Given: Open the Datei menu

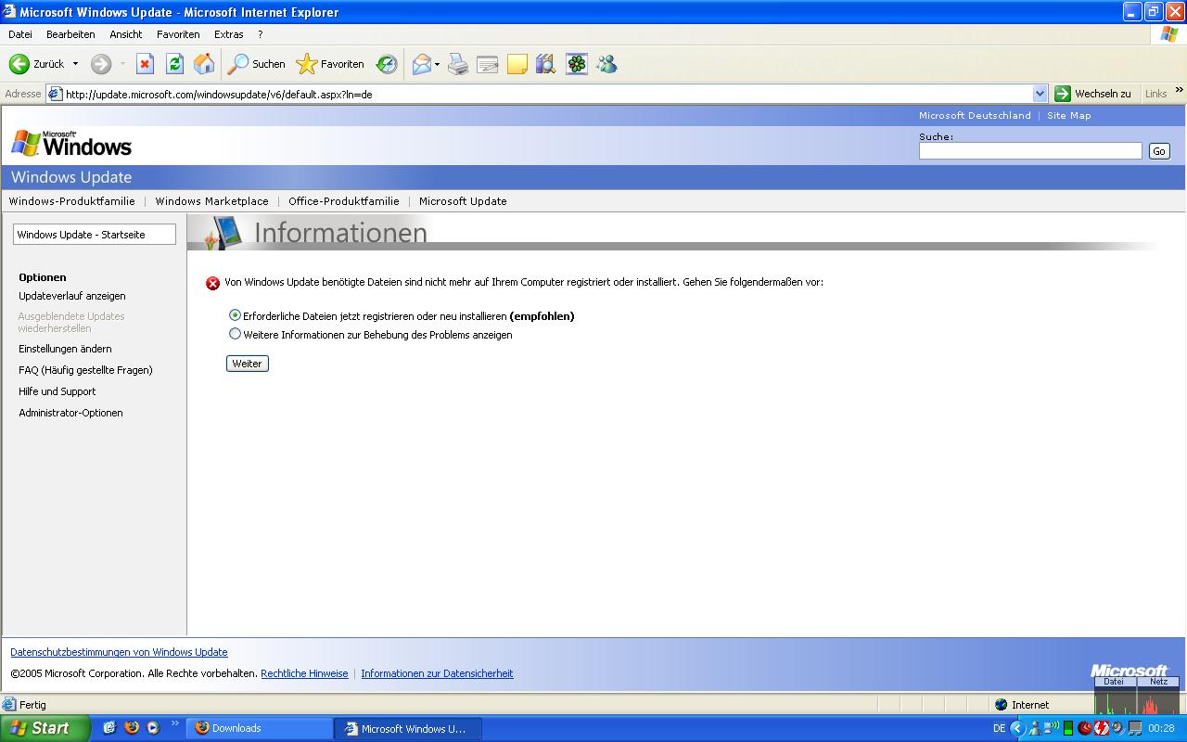Looking at the screenshot, I should click(x=20, y=34).
